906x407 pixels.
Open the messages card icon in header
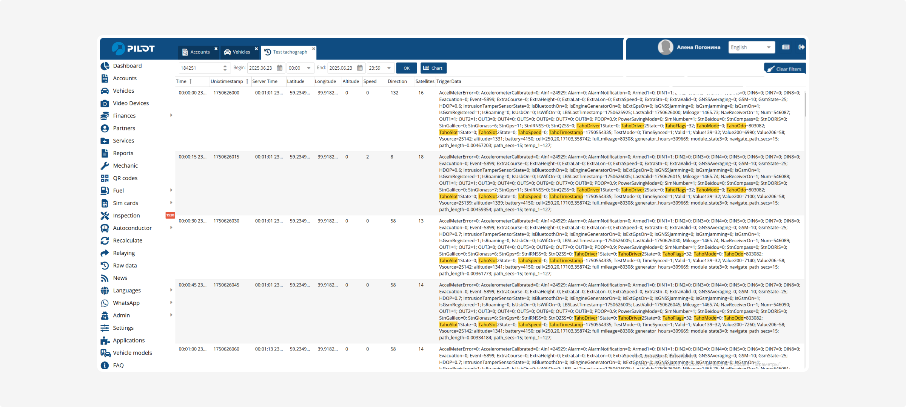pyautogui.click(x=786, y=47)
